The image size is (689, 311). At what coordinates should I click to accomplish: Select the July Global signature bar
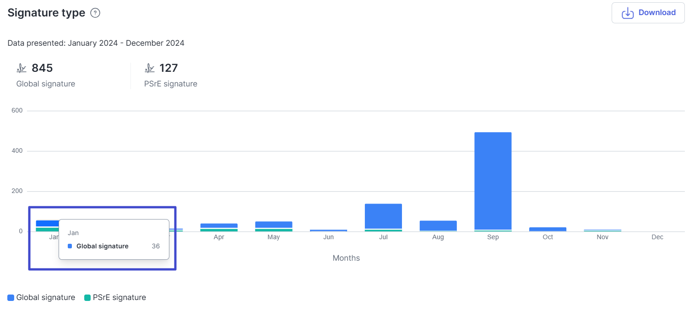pos(383,216)
